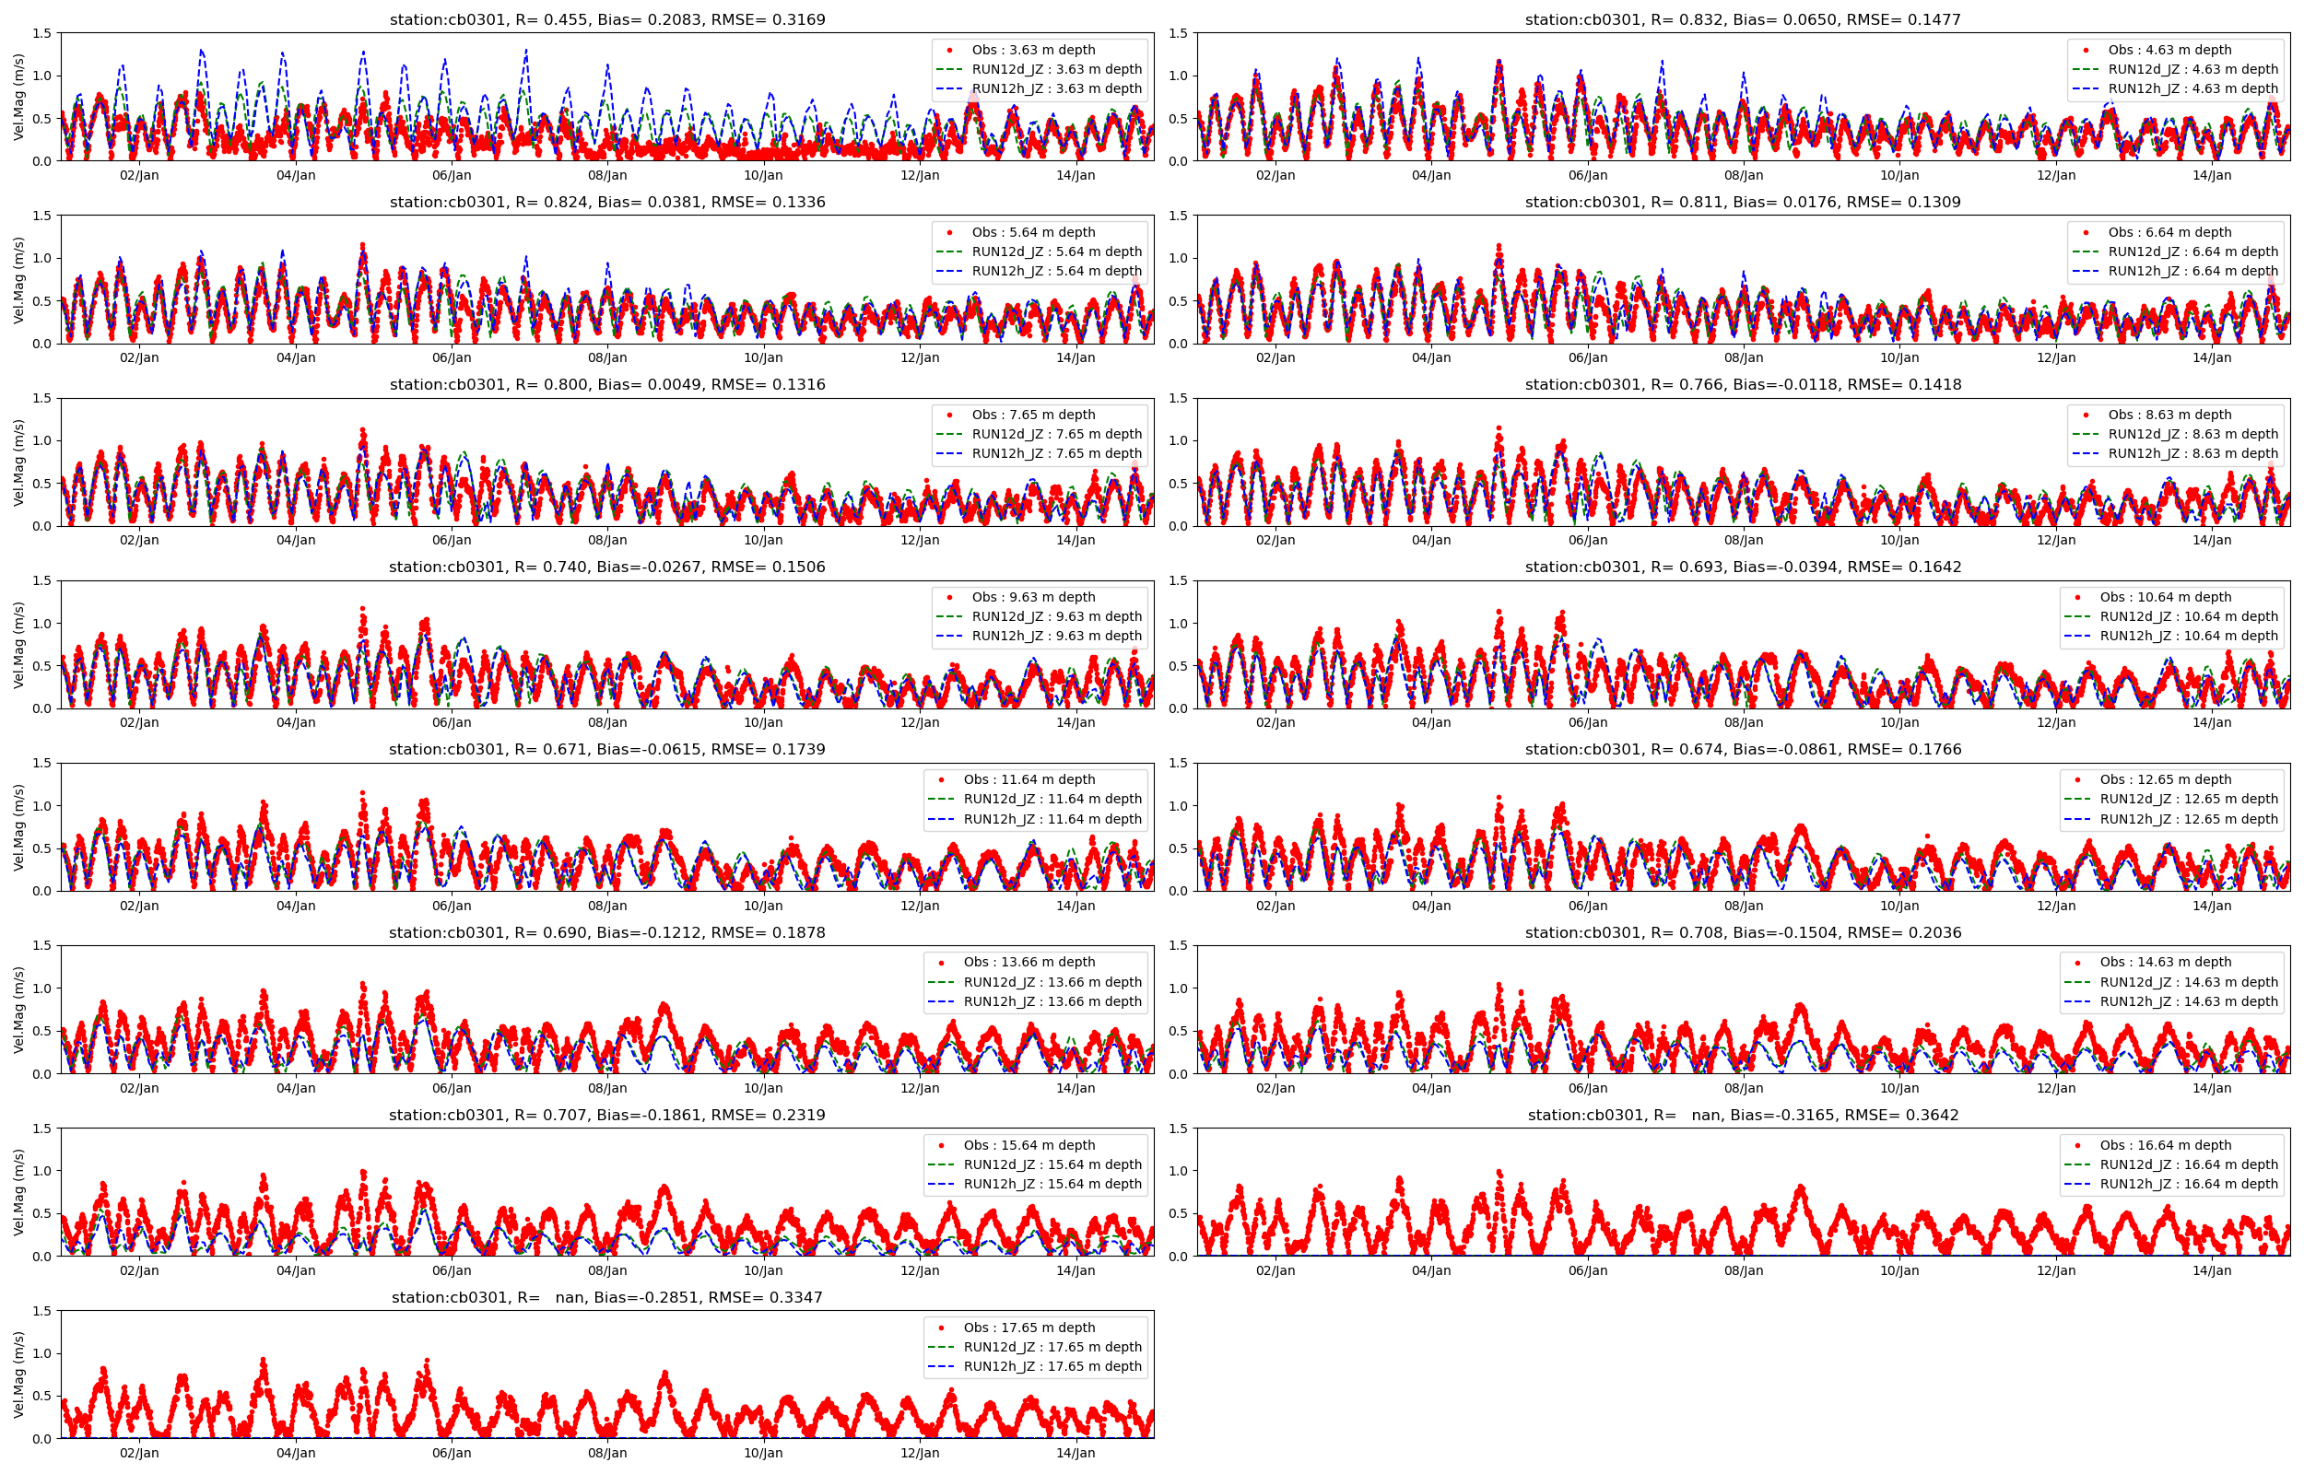
Task: Click RUN12h_JZ 3.63 m depth legend entry
Action: pos(1057,88)
